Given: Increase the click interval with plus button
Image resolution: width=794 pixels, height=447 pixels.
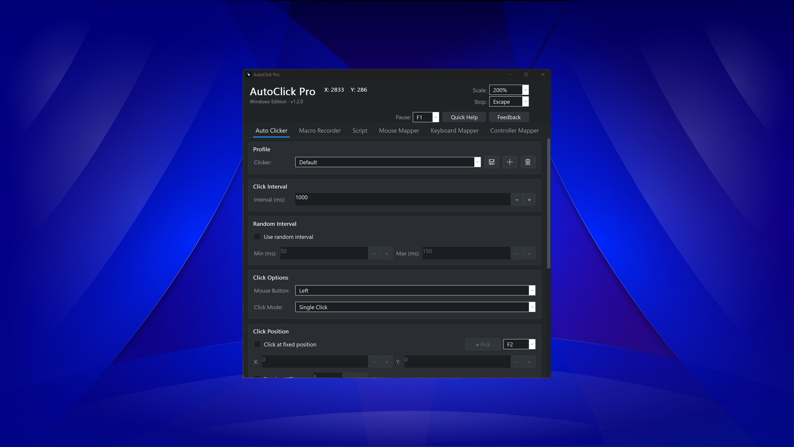Looking at the screenshot, I should (x=529, y=199).
